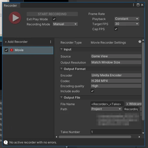
Task: Click + Add Recorder
Action: click(16, 42)
